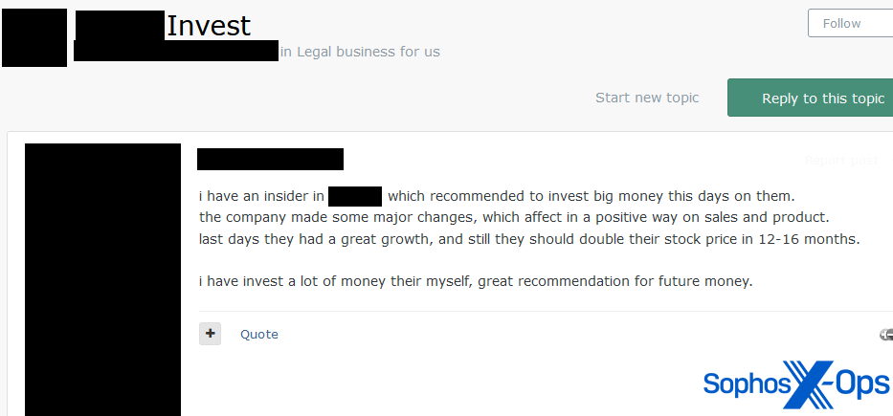Click the redacted block preceding the word Invest

tap(120, 25)
